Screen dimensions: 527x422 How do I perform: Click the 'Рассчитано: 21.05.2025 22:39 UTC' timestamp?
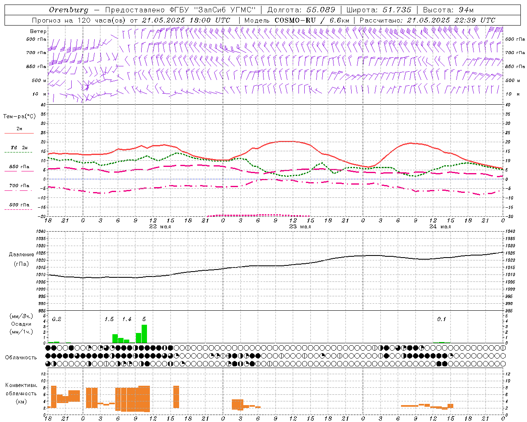tap(427, 20)
